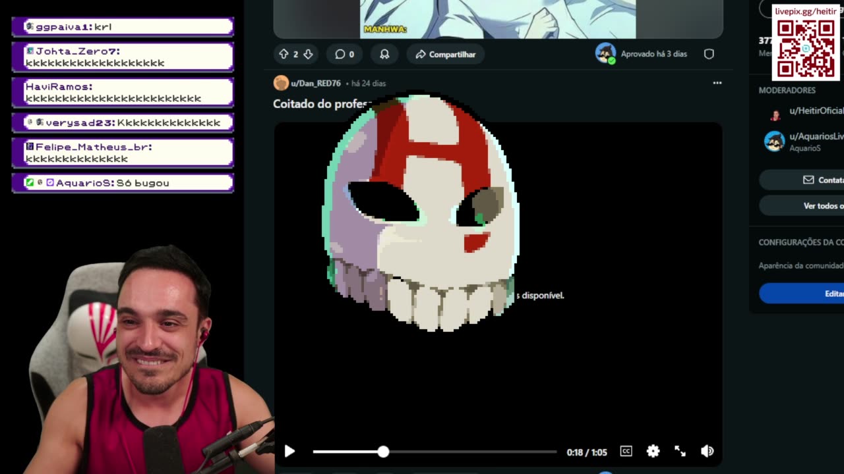Upvote the manhwa post
This screenshot has width=844, height=474.
[x=284, y=54]
